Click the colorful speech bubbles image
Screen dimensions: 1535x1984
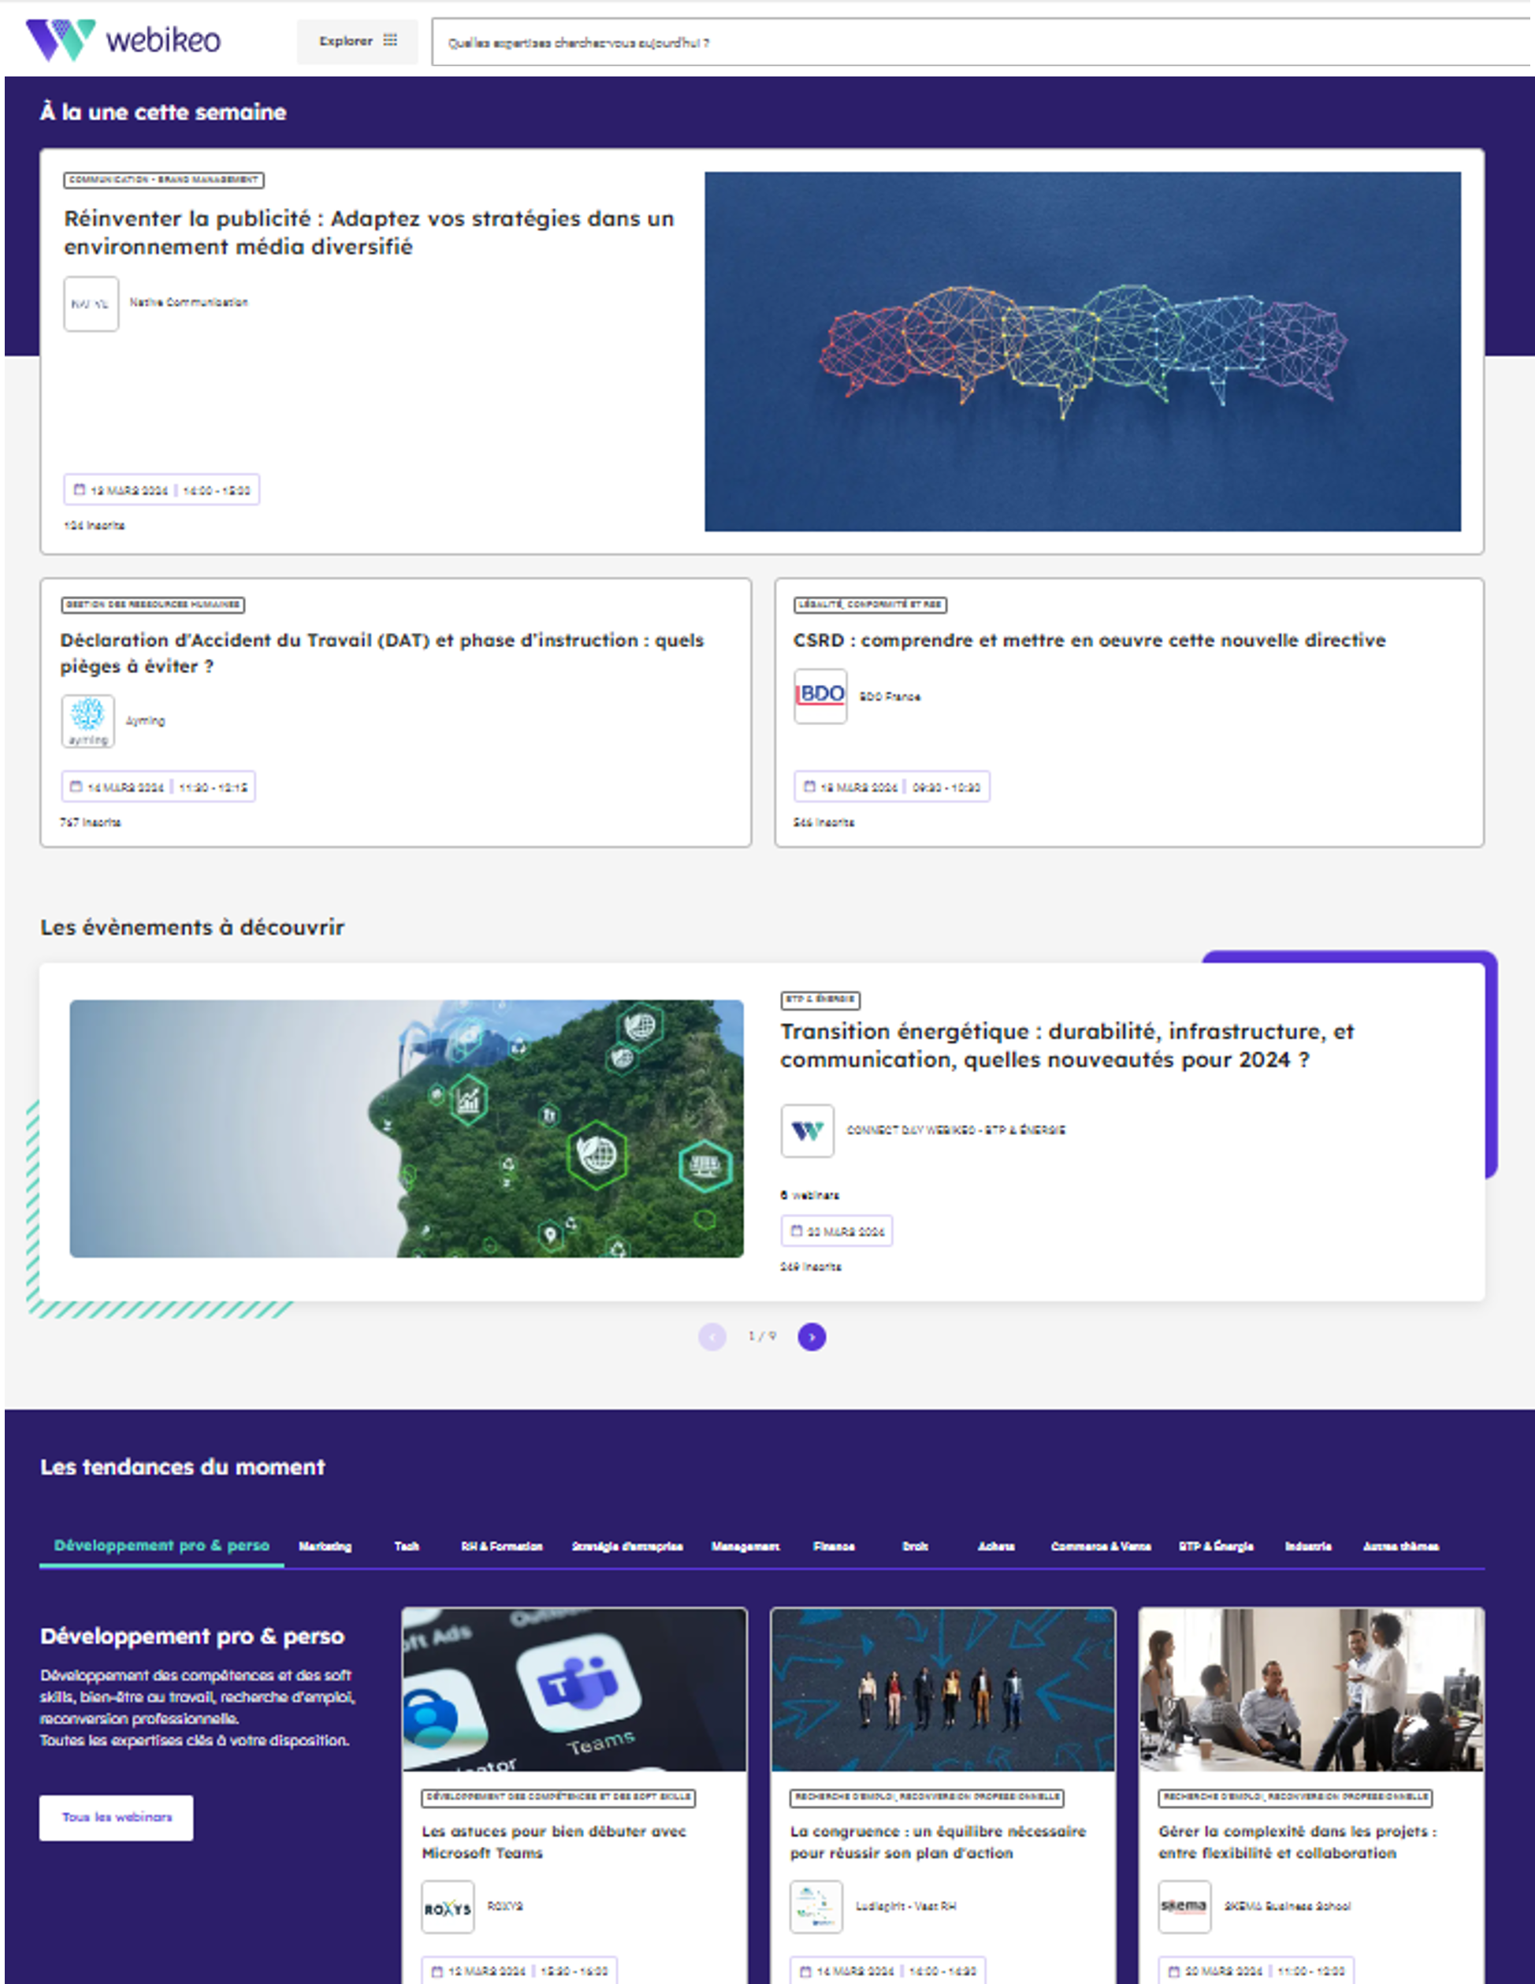1082,352
